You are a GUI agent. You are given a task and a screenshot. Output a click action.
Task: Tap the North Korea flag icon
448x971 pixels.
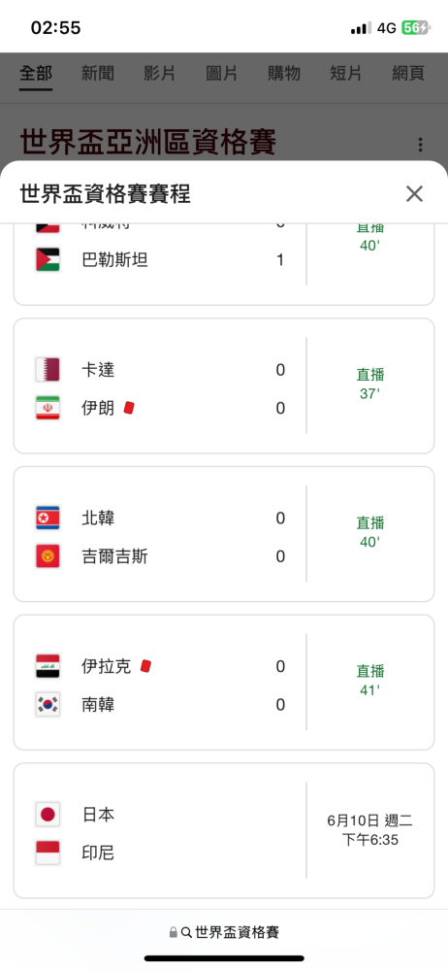coord(48,518)
